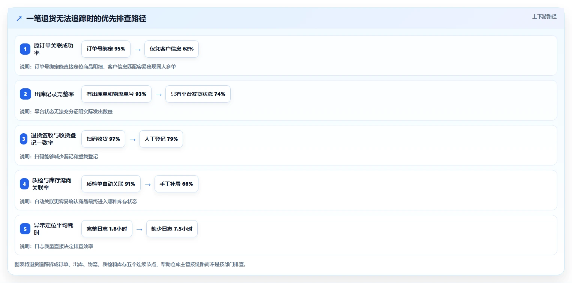The image size is (572, 283).
Task: Select the 只有平台发货状态 74% chip
Action: (198, 94)
